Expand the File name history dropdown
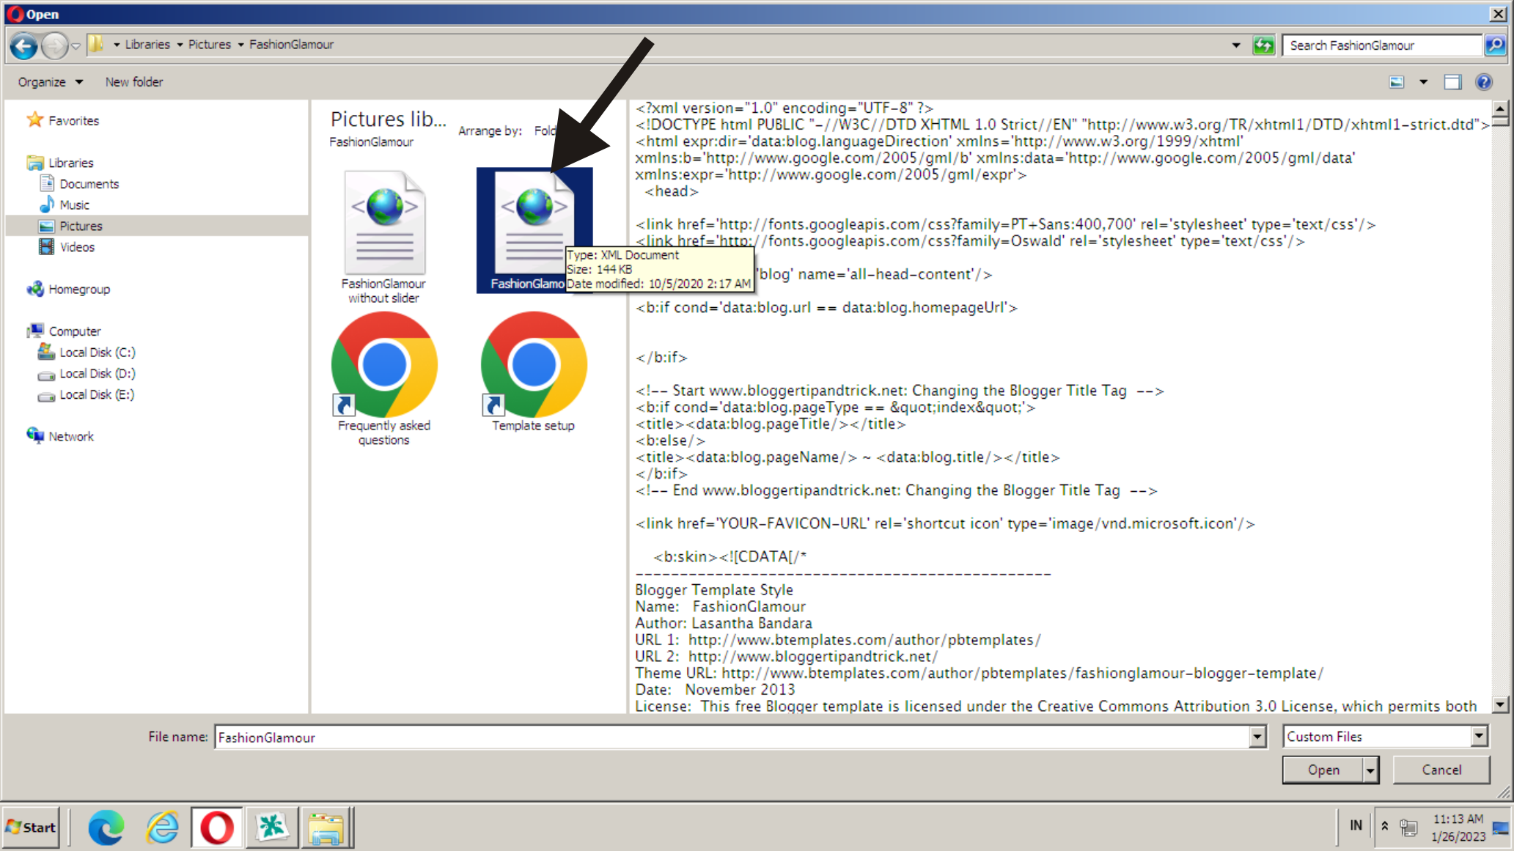Viewport: 1514px width, 851px height. click(x=1257, y=737)
